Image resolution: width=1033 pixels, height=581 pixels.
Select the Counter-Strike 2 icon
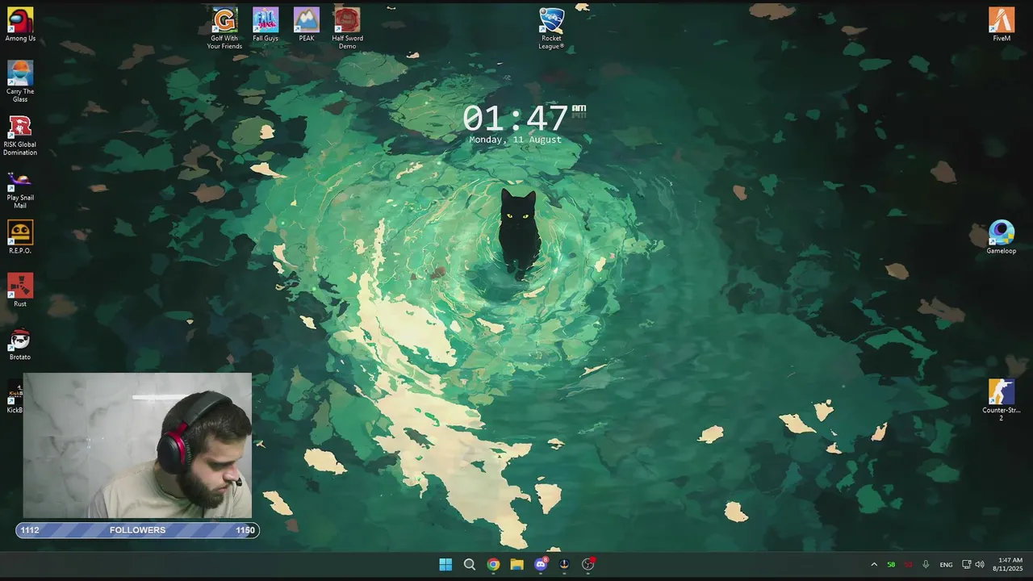pyautogui.click(x=1002, y=400)
